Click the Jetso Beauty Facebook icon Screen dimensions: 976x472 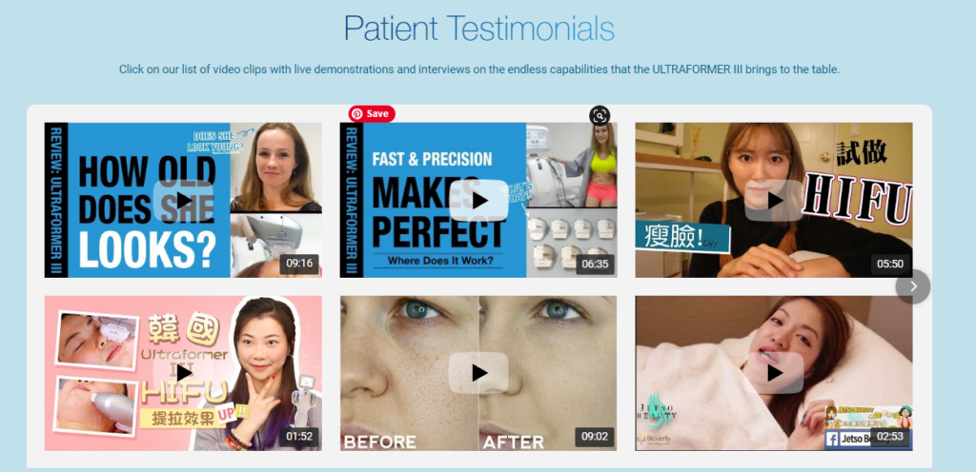click(x=831, y=439)
